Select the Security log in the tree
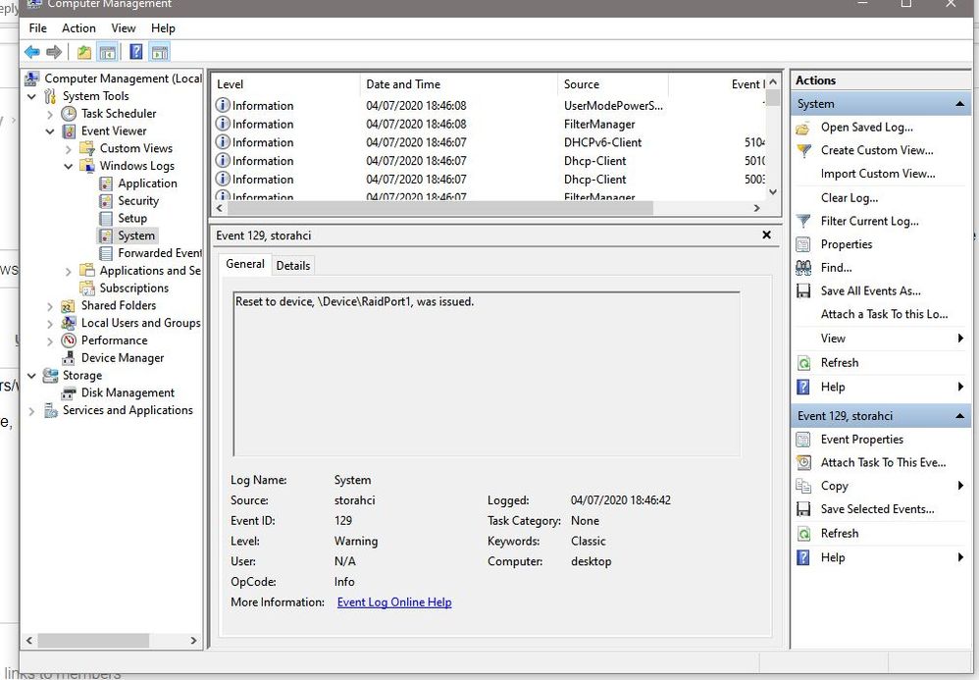 pyautogui.click(x=138, y=201)
